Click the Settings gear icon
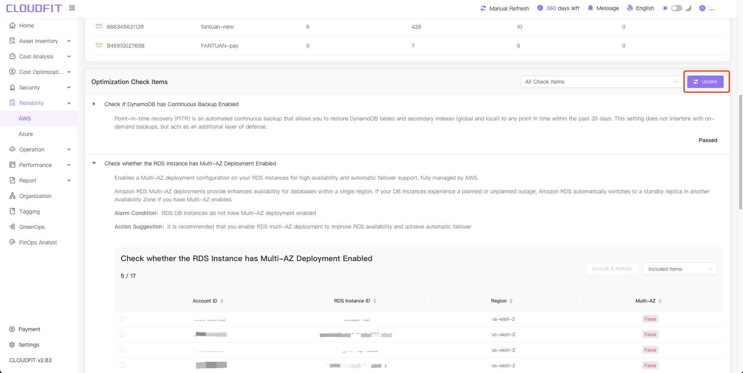The width and height of the screenshot is (743, 373). pyautogui.click(x=12, y=345)
